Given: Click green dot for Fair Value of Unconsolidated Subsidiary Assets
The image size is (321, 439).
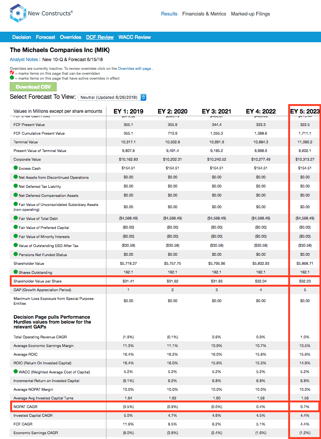Looking at the screenshot, I should coord(15,204).
